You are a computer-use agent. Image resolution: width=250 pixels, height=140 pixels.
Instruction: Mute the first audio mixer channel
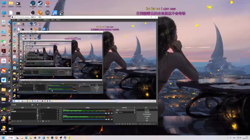point(109,113)
